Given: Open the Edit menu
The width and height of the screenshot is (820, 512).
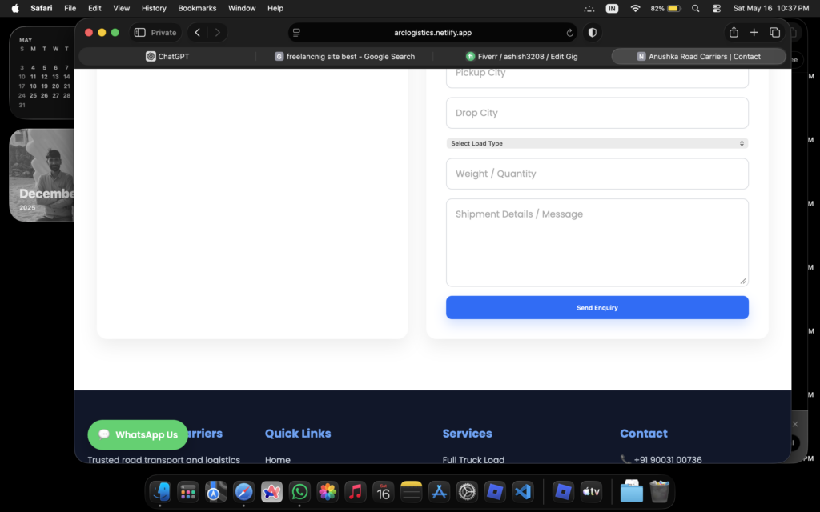Looking at the screenshot, I should (x=94, y=8).
